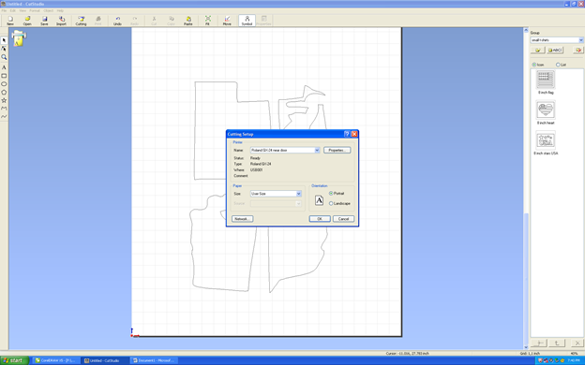Choose Icon view radio in symbol panel
The image size is (585, 365).
(x=533, y=65)
